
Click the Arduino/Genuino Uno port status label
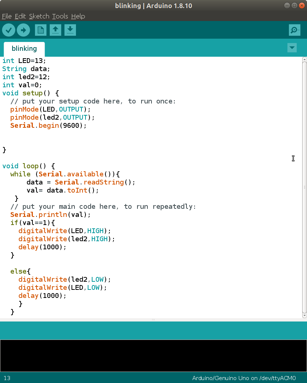point(244,378)
